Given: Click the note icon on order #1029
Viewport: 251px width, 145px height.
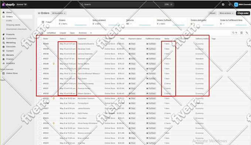Looking at the screenshot, I should [x=54, y=99].
